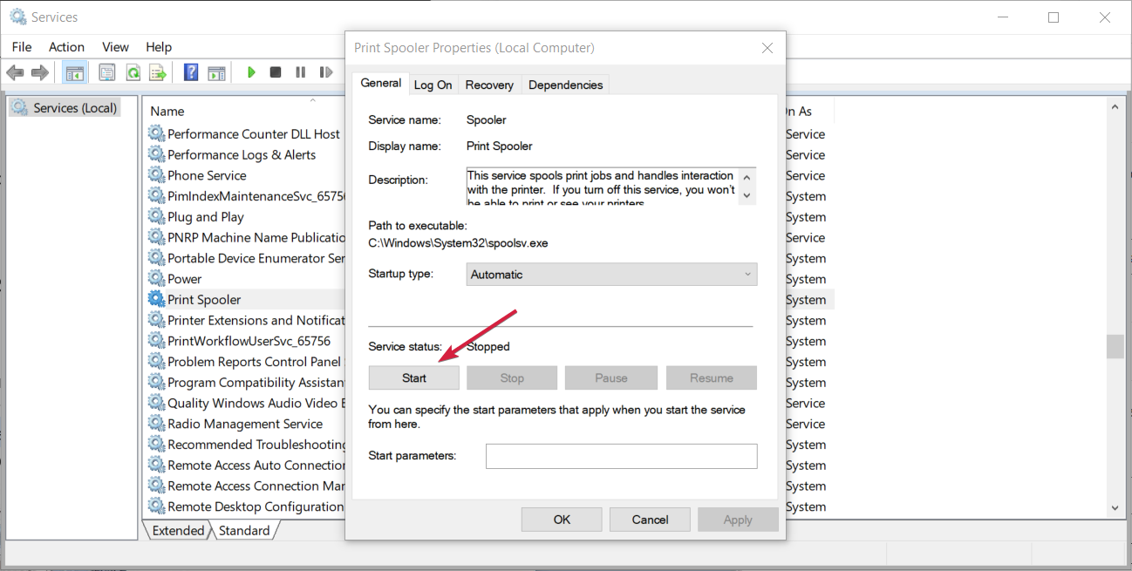Toggle the Show/Hide Console Tree toolbar icon

pos(74,72)
